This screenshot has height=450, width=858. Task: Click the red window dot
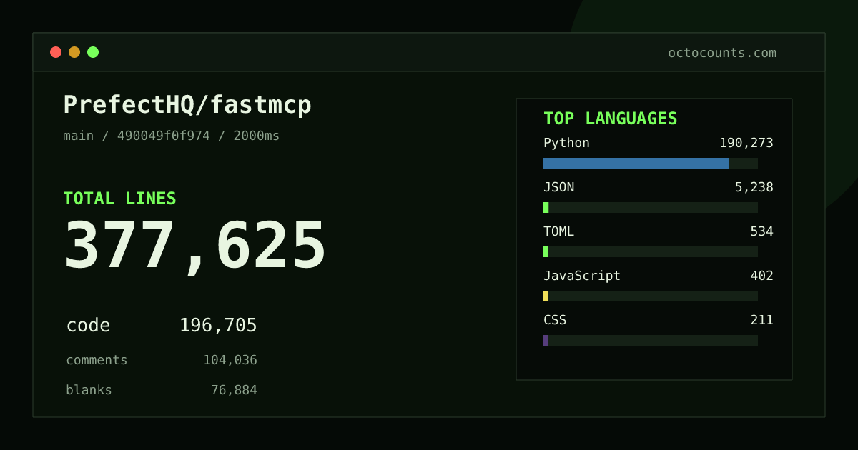tap(56, 52)
